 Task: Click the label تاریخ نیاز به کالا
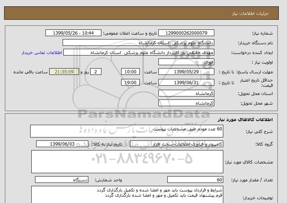pos(107,144)
